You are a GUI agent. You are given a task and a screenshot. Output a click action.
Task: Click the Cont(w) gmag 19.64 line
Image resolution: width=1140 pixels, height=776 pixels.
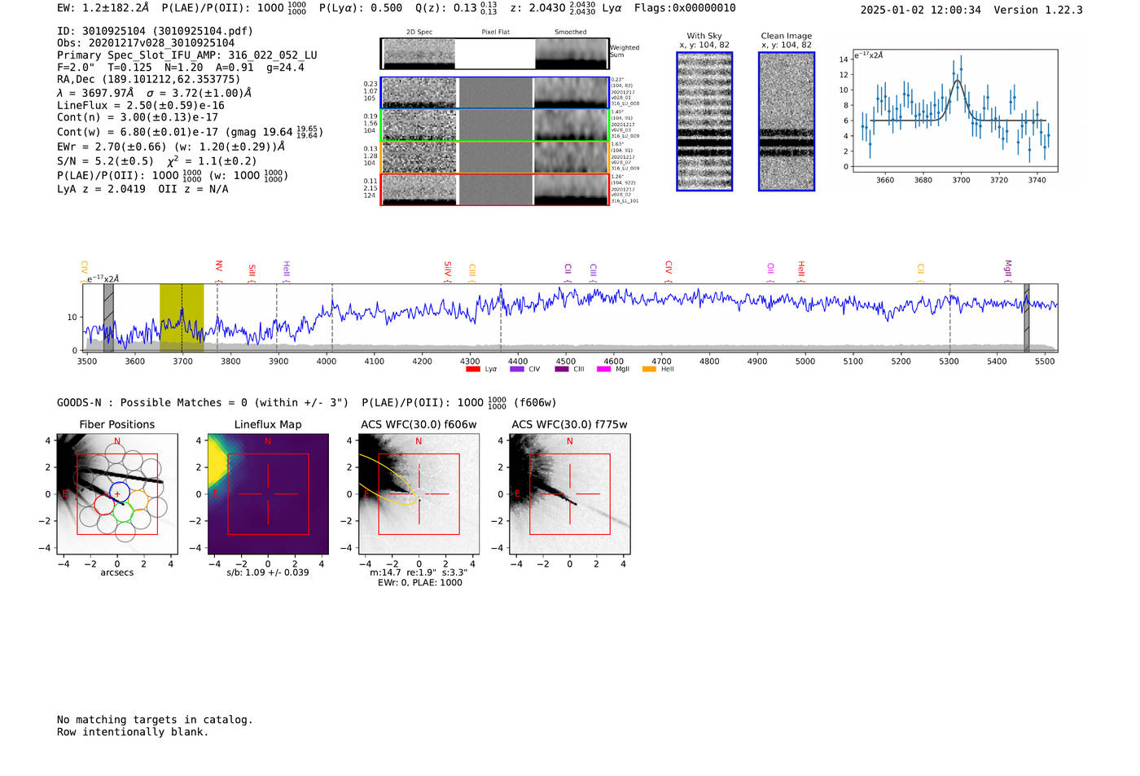tap(190, 131)
